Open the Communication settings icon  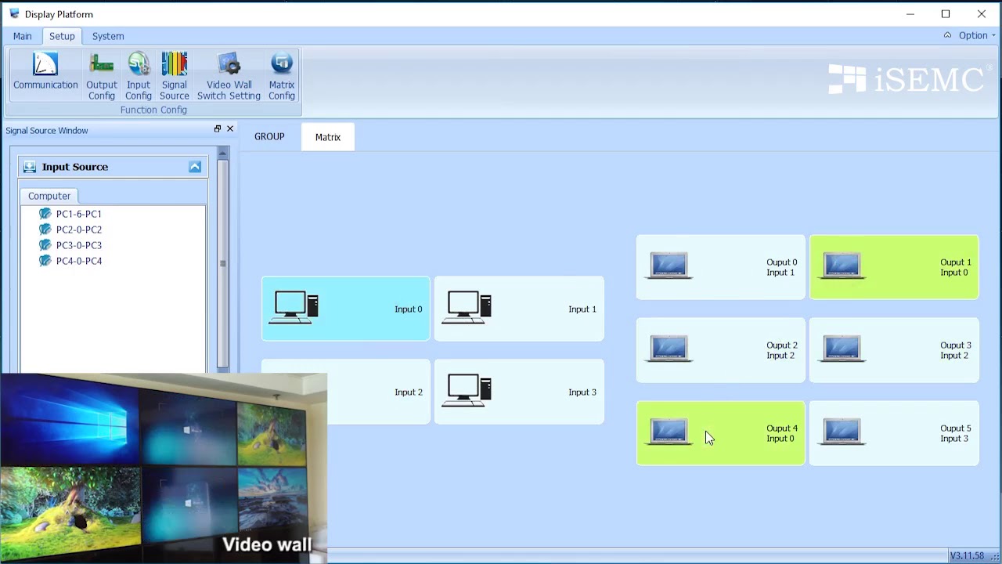(x=45, y=71)
